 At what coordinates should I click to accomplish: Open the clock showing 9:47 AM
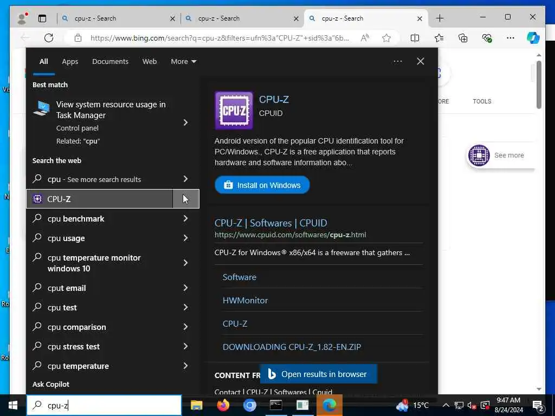tap(508, 405)
